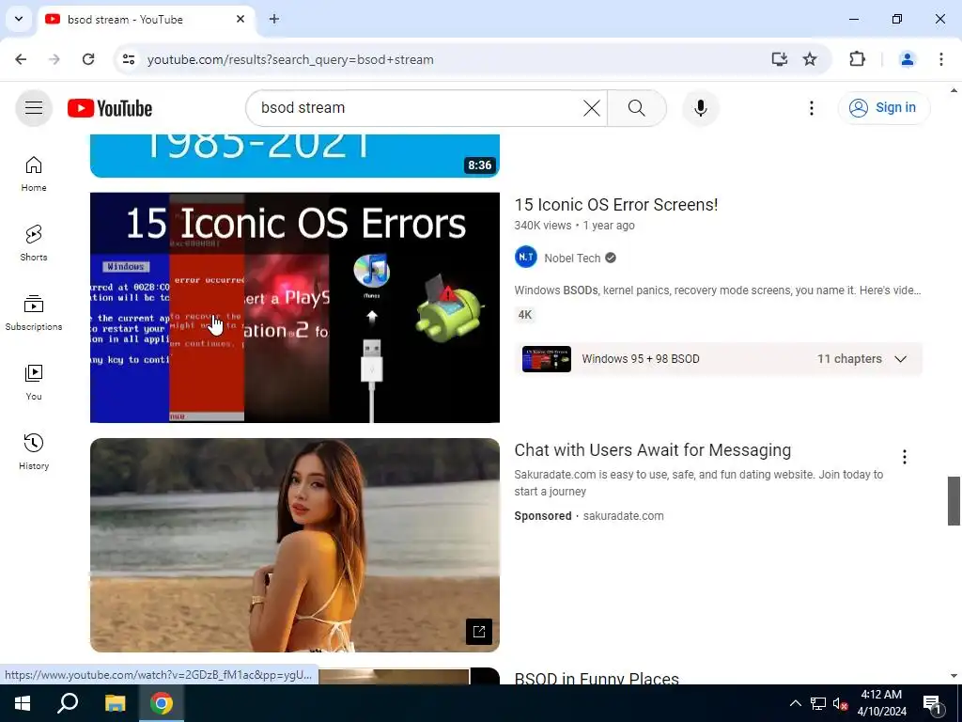Open the Chrome profile icon

(x=907, y=59)
